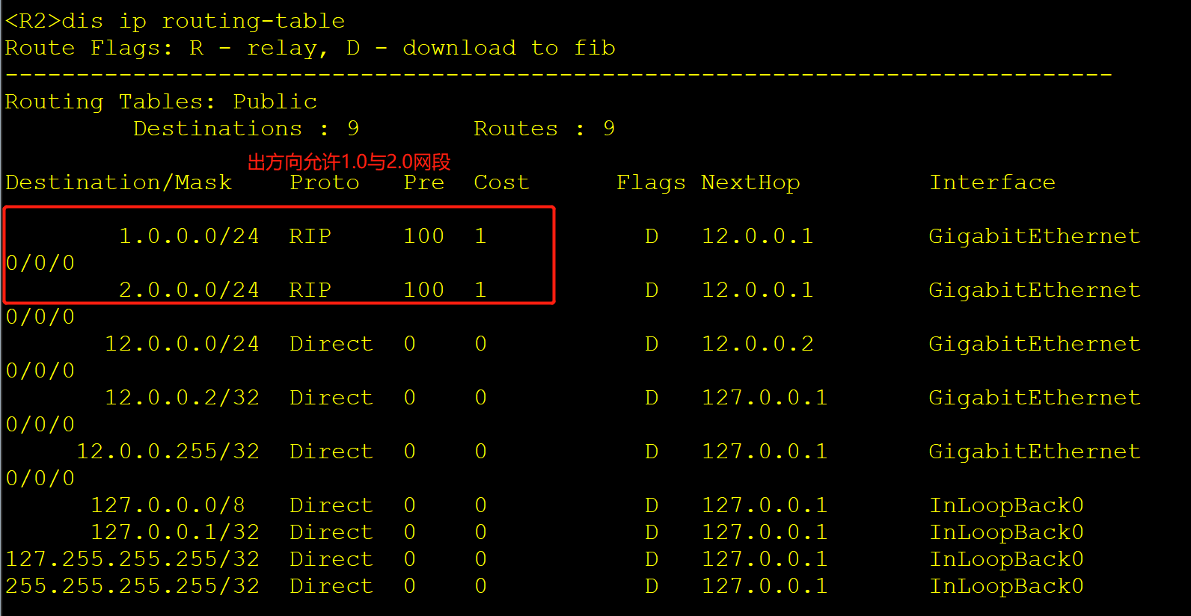Click next hop 12.0.0.1 for 1.0.0.0/24
1191x616 pixels.
point(757,236)
